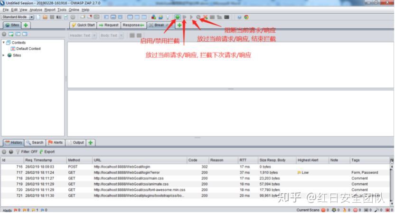395x213 pixels.
Task: Sort history by Method column header
Action: tap(79, 160)
